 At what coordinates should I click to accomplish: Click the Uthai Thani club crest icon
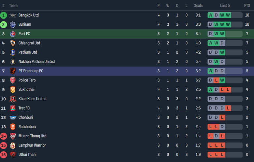pyautogui.click(x=13, y=155)
